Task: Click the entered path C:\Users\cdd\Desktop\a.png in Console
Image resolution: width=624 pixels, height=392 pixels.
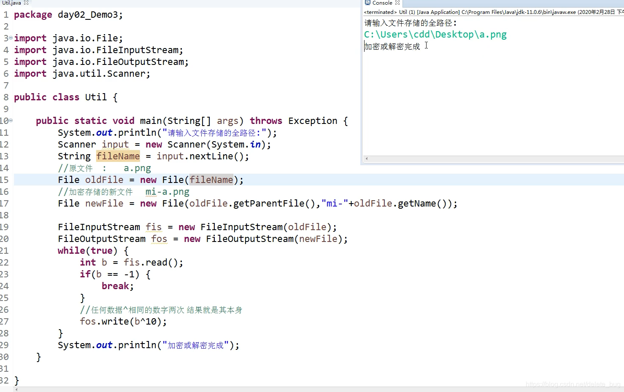Action: [x=435, y=35]
